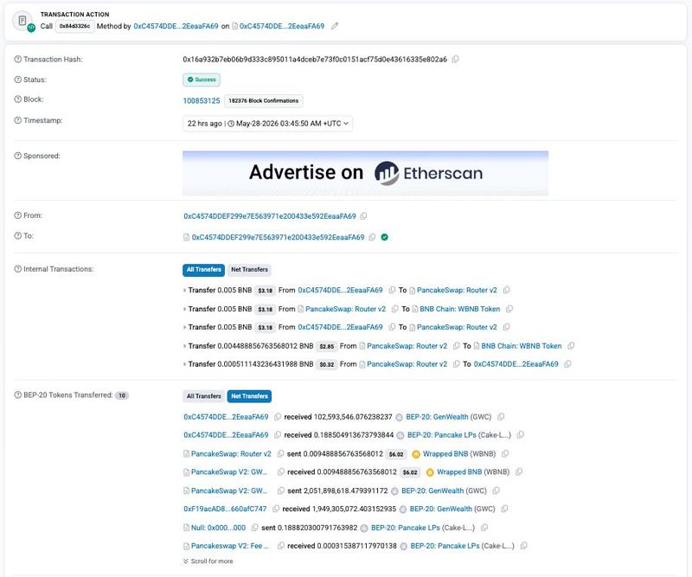This screenshot has width=692, height=577.
Task: Copy the To contract address
Action: click(372, 237)
